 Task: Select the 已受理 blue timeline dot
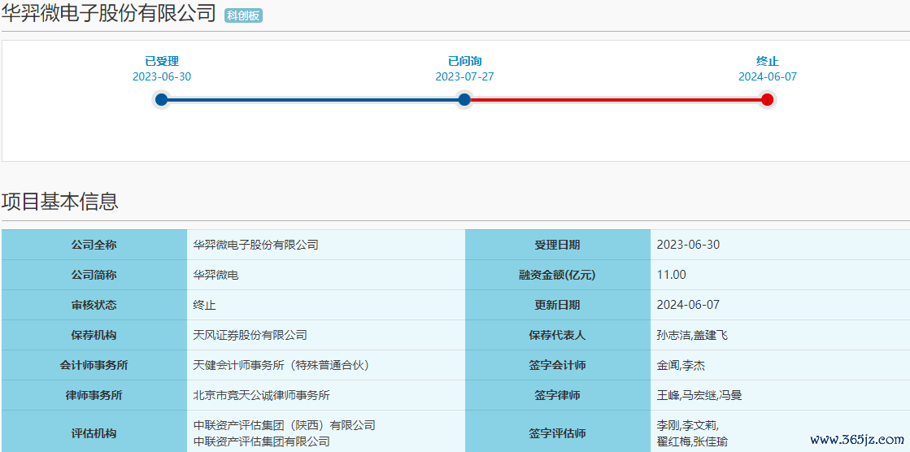161,100
